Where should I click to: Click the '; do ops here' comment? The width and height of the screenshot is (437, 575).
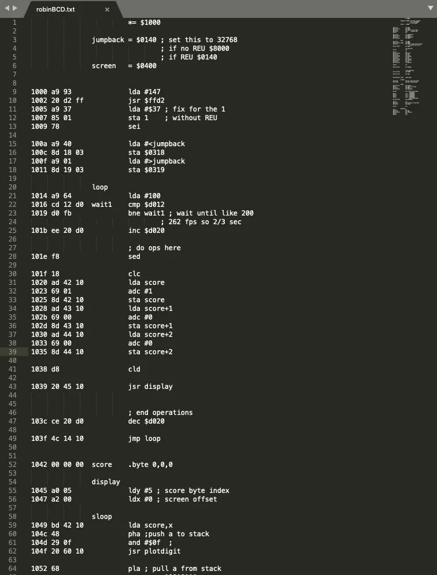tap(154, 248)
